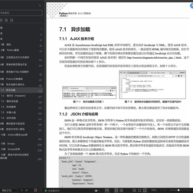The height and width of the screenshot is (193, 193).
Task: Click page number 269 beside chapter 13
Action: [40, 159]
